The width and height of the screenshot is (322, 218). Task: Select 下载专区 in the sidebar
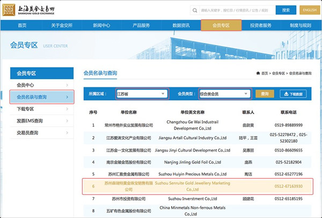42,109
